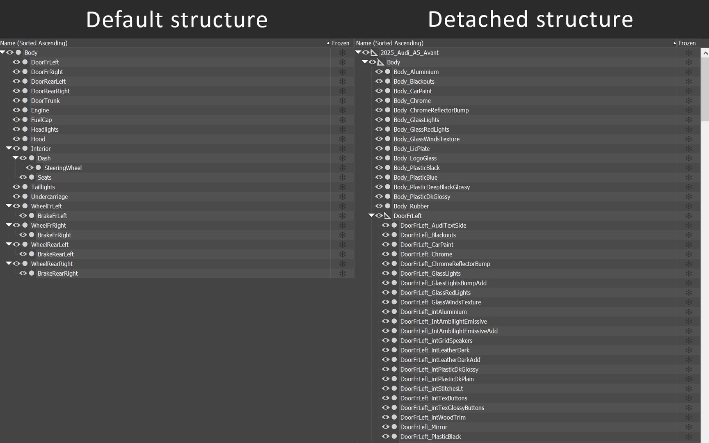Viewport: 709px width, 443px height.
Task: Collapse the Dash node
Action: pyautogui.click(x=16, y=158)
